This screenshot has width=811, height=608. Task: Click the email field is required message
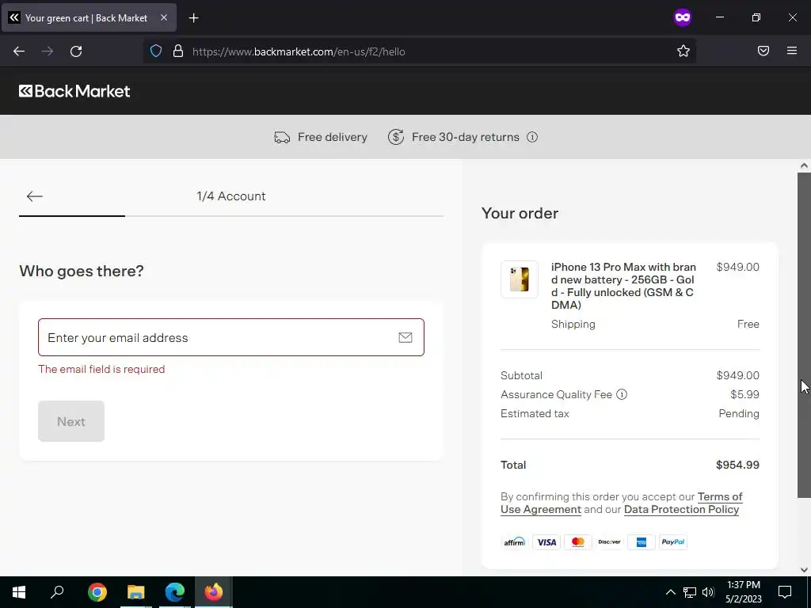(101, 369)
